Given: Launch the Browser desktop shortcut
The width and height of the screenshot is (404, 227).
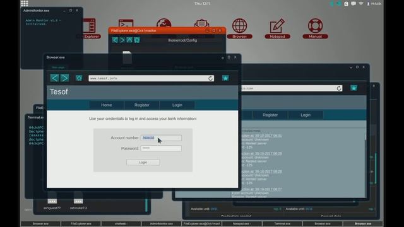Looking at the screenshot, I should click(x=240, y=28).
